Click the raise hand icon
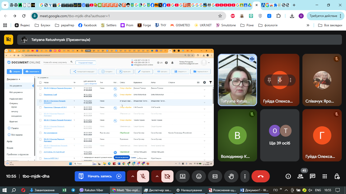 (x=231, y=176)
